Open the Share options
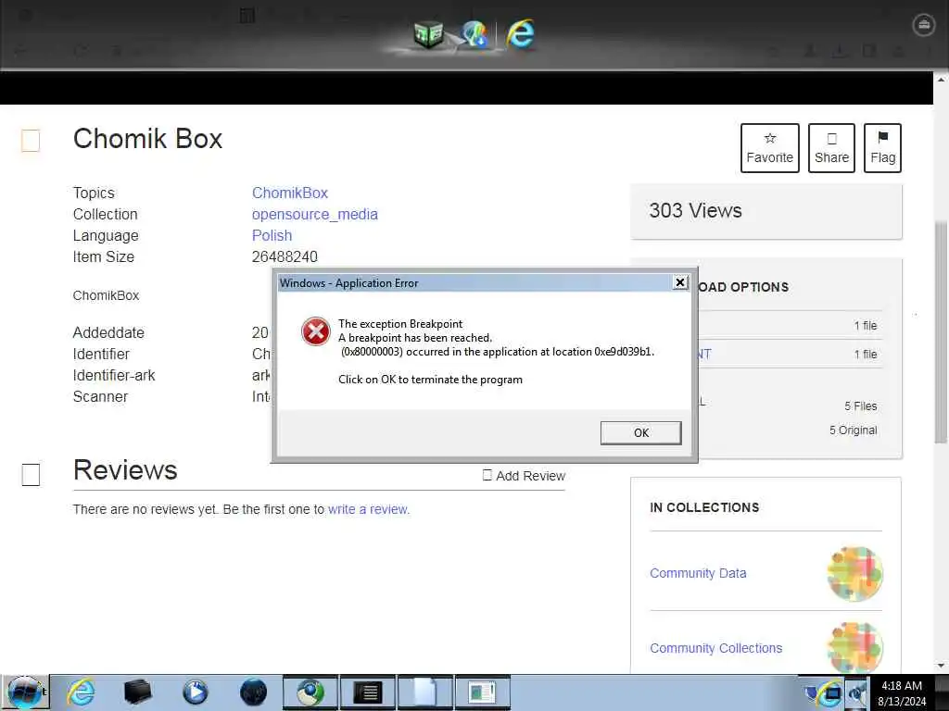The width and height of the screenshot is (949, 711). coord(831,148)
